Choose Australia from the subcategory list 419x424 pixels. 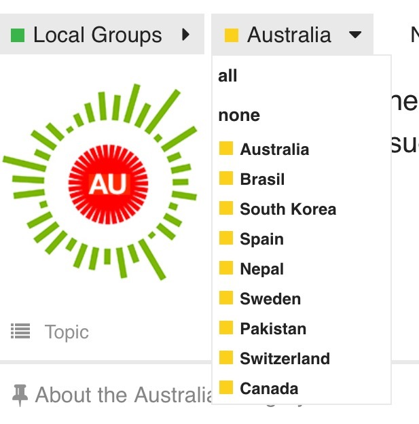point(274,149)
